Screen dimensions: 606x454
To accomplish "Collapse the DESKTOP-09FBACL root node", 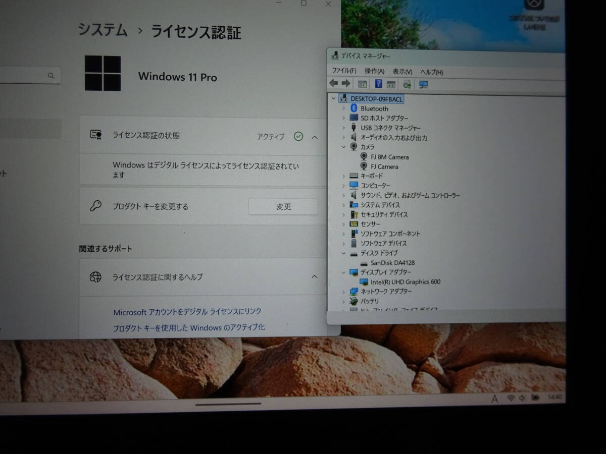I will (x=333, y=99).
